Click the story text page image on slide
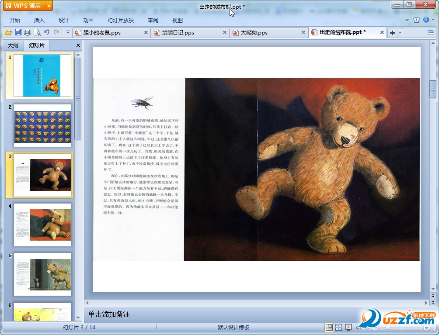This screenshot has width=439, height=335. (139, 169)
